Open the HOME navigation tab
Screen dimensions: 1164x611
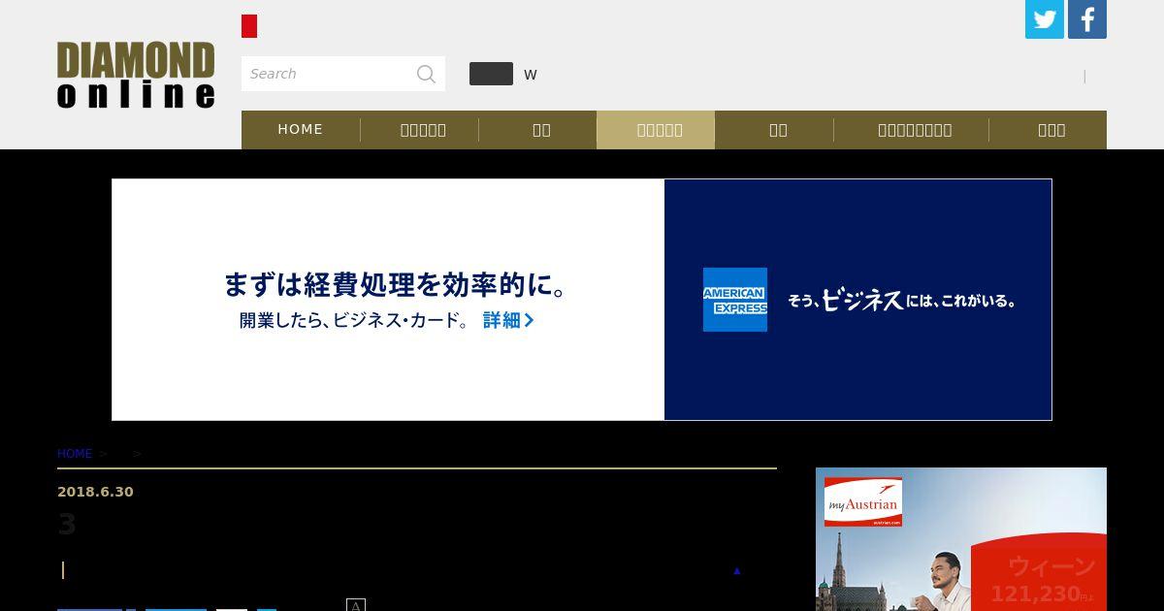(x=301, y=129)
